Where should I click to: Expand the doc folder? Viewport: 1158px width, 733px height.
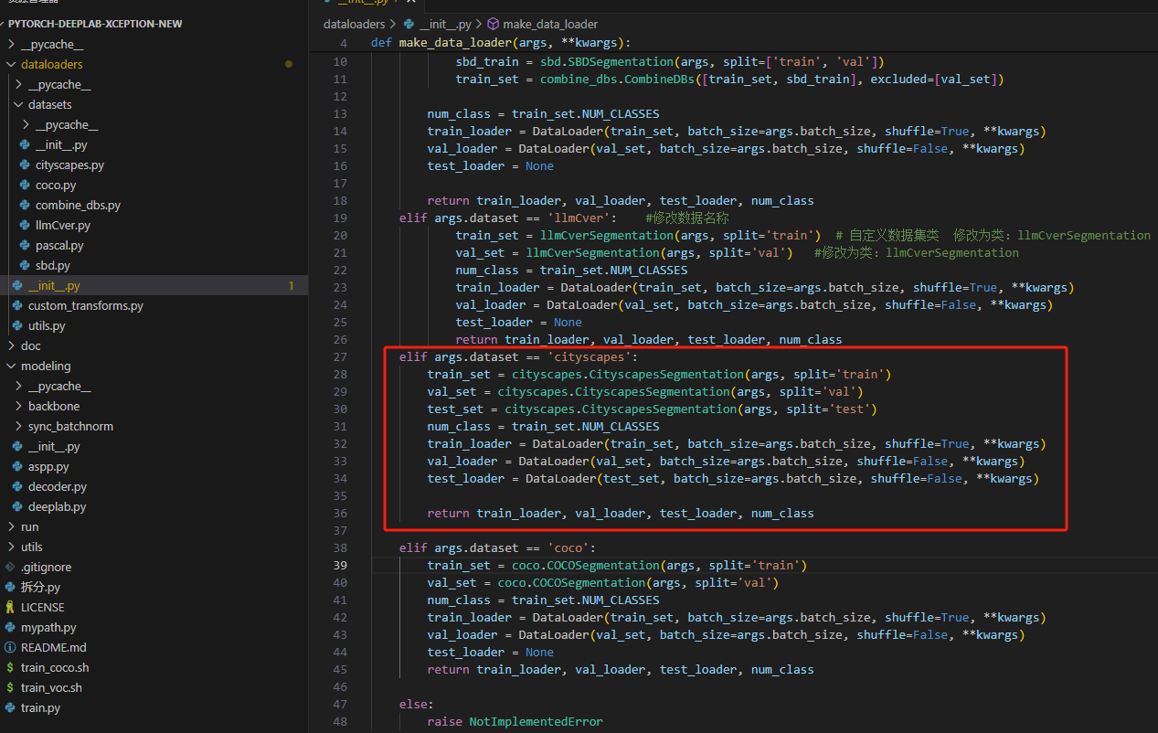[x=11, y=346]
